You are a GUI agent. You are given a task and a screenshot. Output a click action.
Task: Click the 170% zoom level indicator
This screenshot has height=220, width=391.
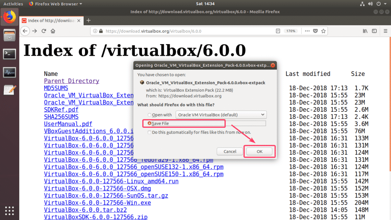coord(291,31)
